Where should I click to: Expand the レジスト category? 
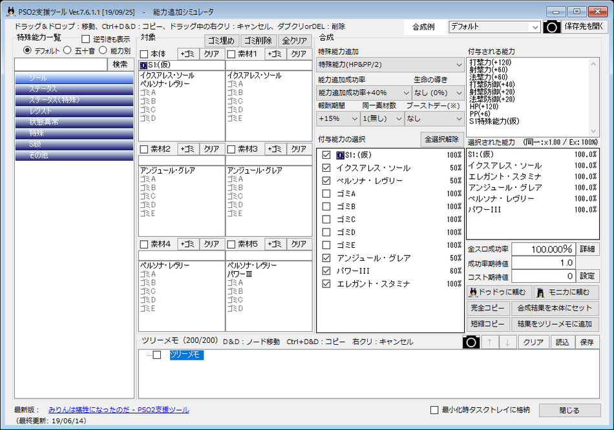click(x=74, y=111)
